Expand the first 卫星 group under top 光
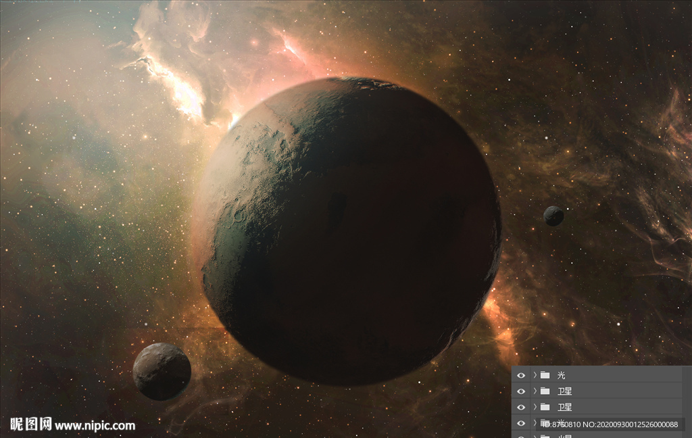Screen dimensions: 692x438 (535, 391)
